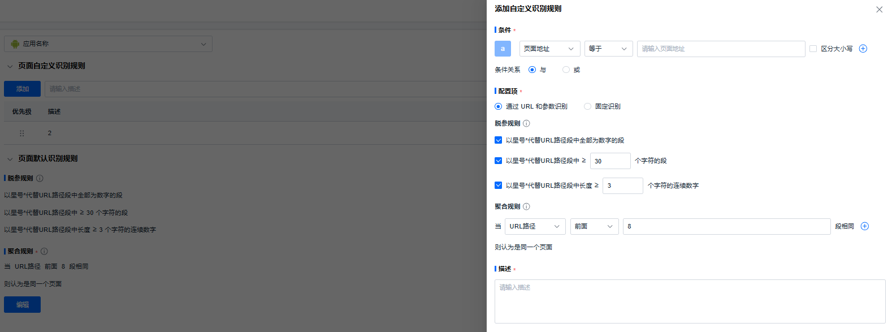
Task: Click the condition label badge 'a'
Action: tap(503, 49)
